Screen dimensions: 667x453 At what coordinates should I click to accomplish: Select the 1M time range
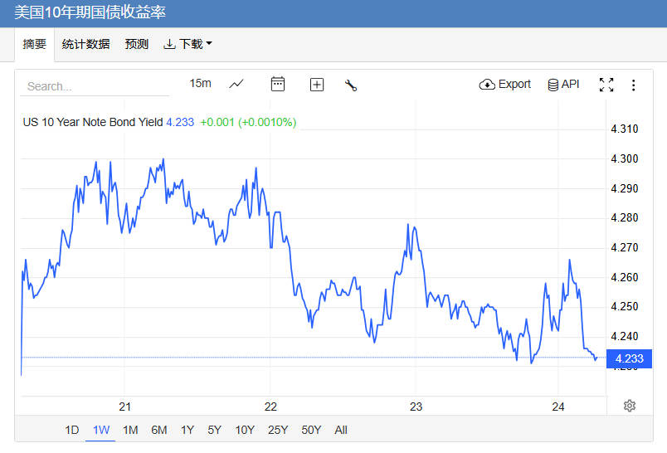tap(130, 430)
